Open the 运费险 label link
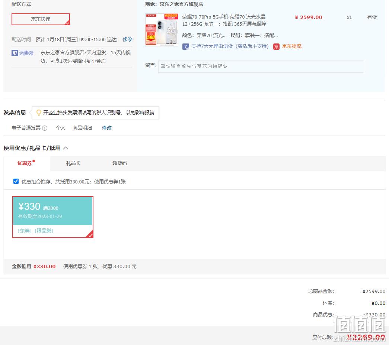389x345 pixels. tap(26, 53)
